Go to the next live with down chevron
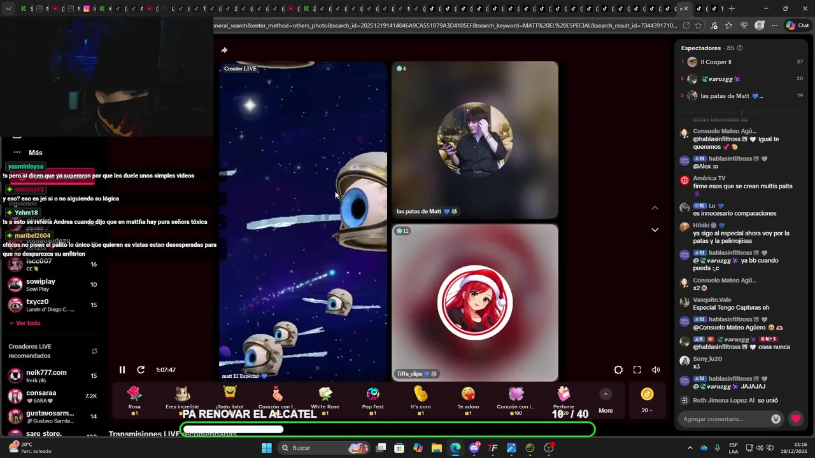Viewport: 815px width, 458px height. (655, 230)
